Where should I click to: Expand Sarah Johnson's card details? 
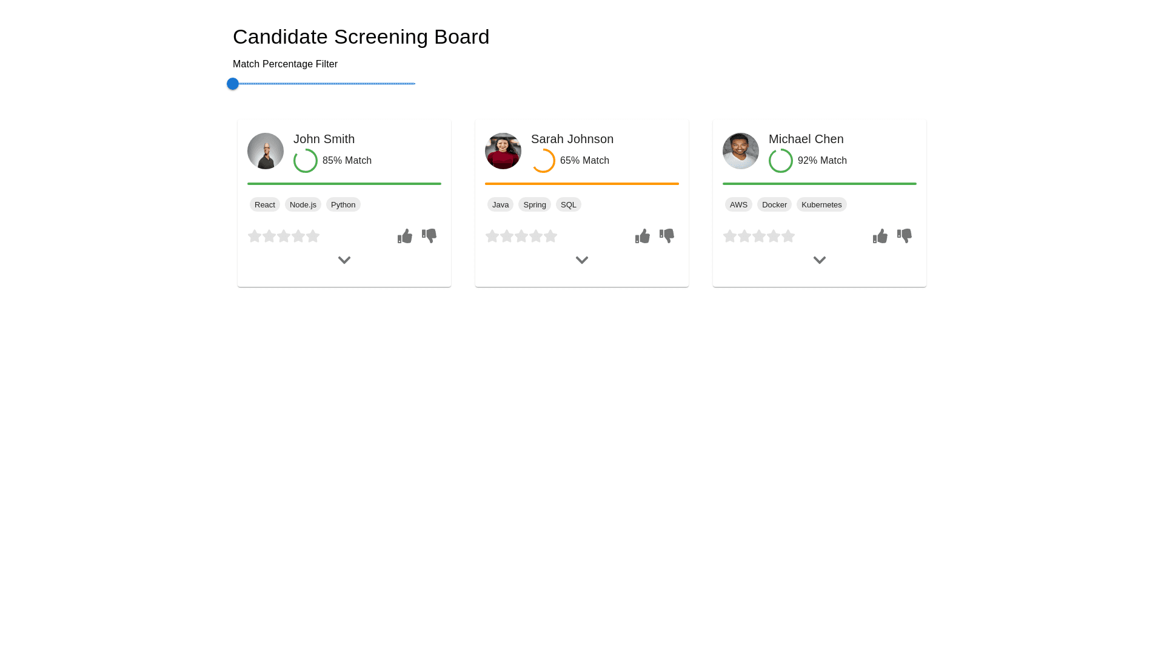582,260
